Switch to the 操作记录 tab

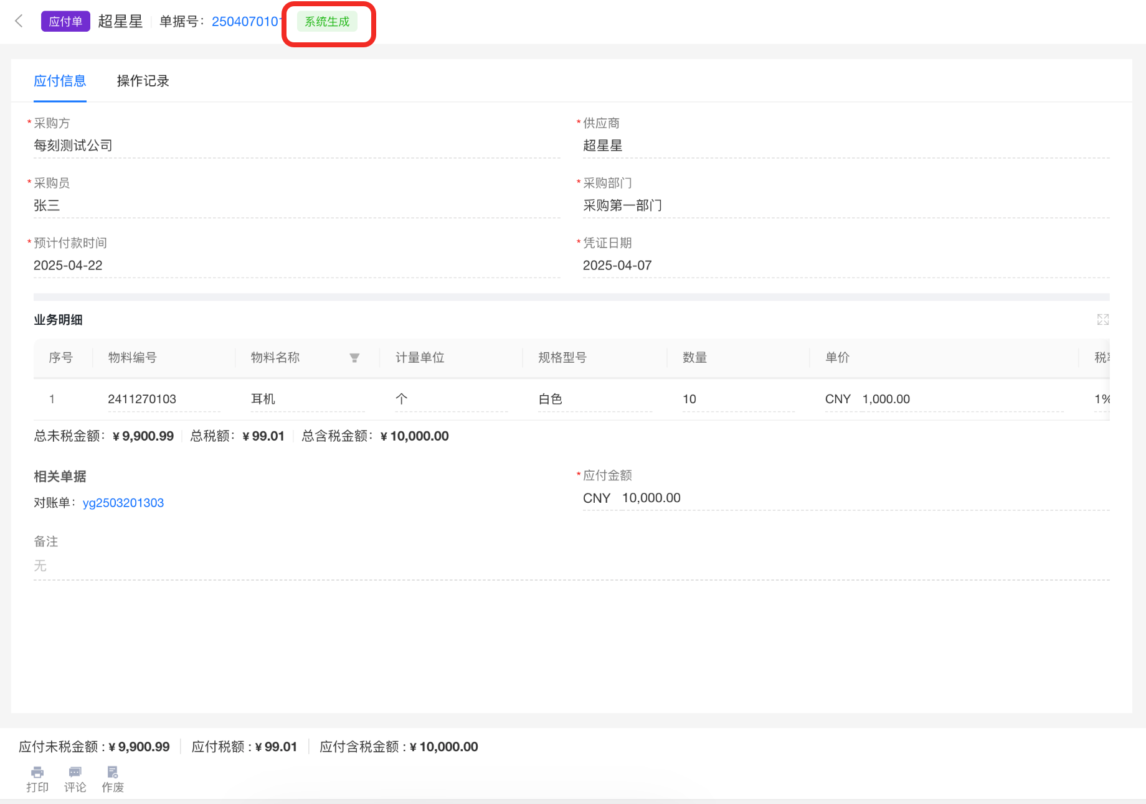143,81
